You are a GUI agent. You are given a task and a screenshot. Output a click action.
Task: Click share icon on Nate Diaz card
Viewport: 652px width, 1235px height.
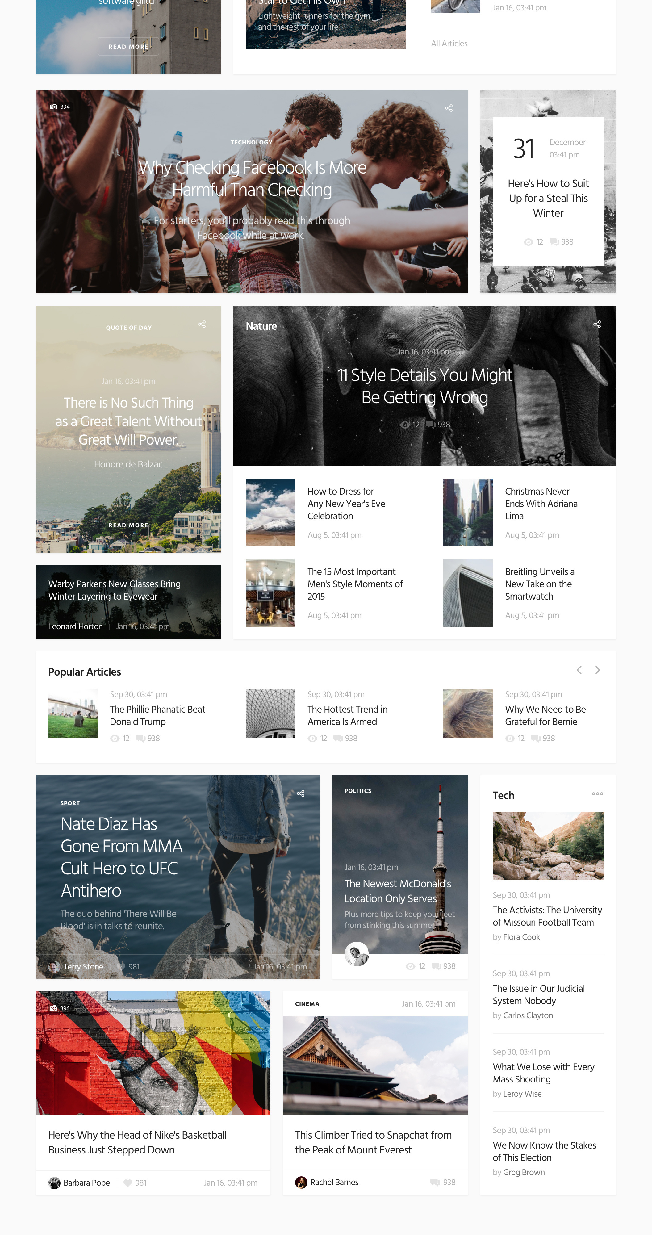pyautogui.click(x=301, y=793)
